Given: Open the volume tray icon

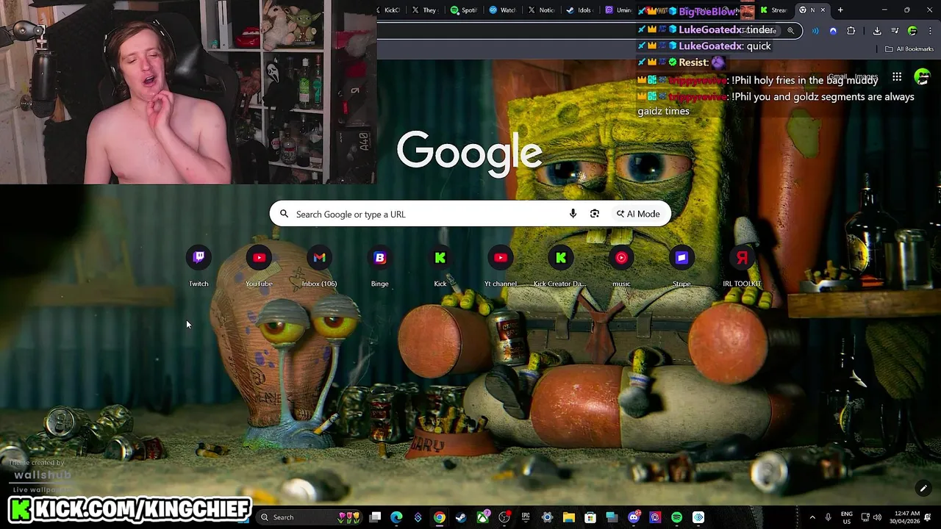Looking at the screenshot, I should (x=877, y=517).
